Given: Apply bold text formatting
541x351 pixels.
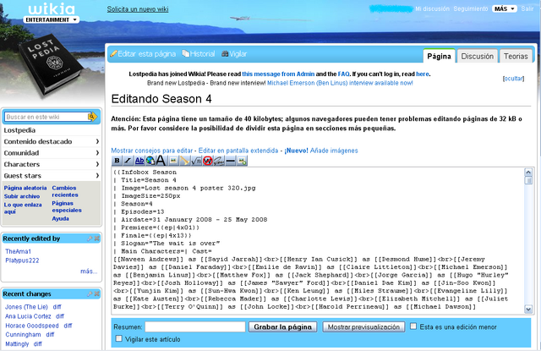Looking at the screenshot, I should [x=117, y=161].
